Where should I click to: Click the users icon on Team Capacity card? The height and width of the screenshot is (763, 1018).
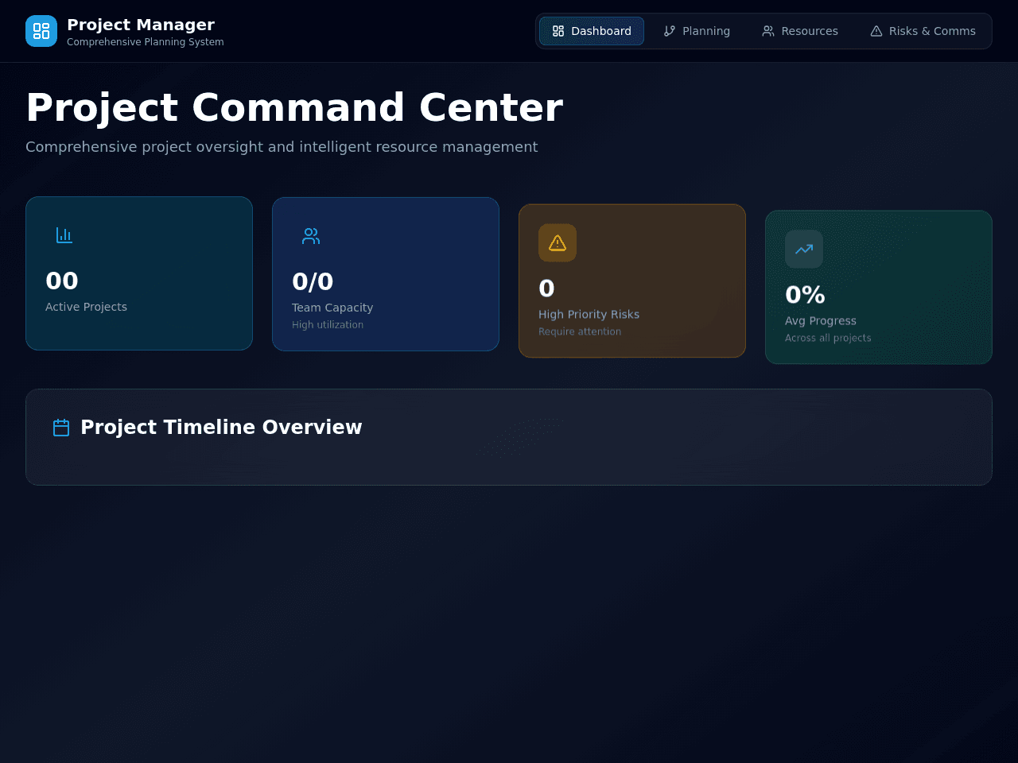311,236
